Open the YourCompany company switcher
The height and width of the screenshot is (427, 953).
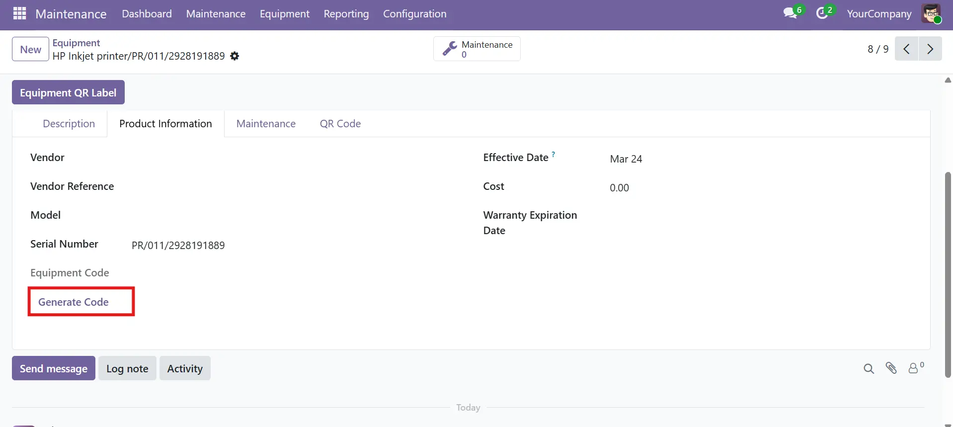(x=879, y=14)
